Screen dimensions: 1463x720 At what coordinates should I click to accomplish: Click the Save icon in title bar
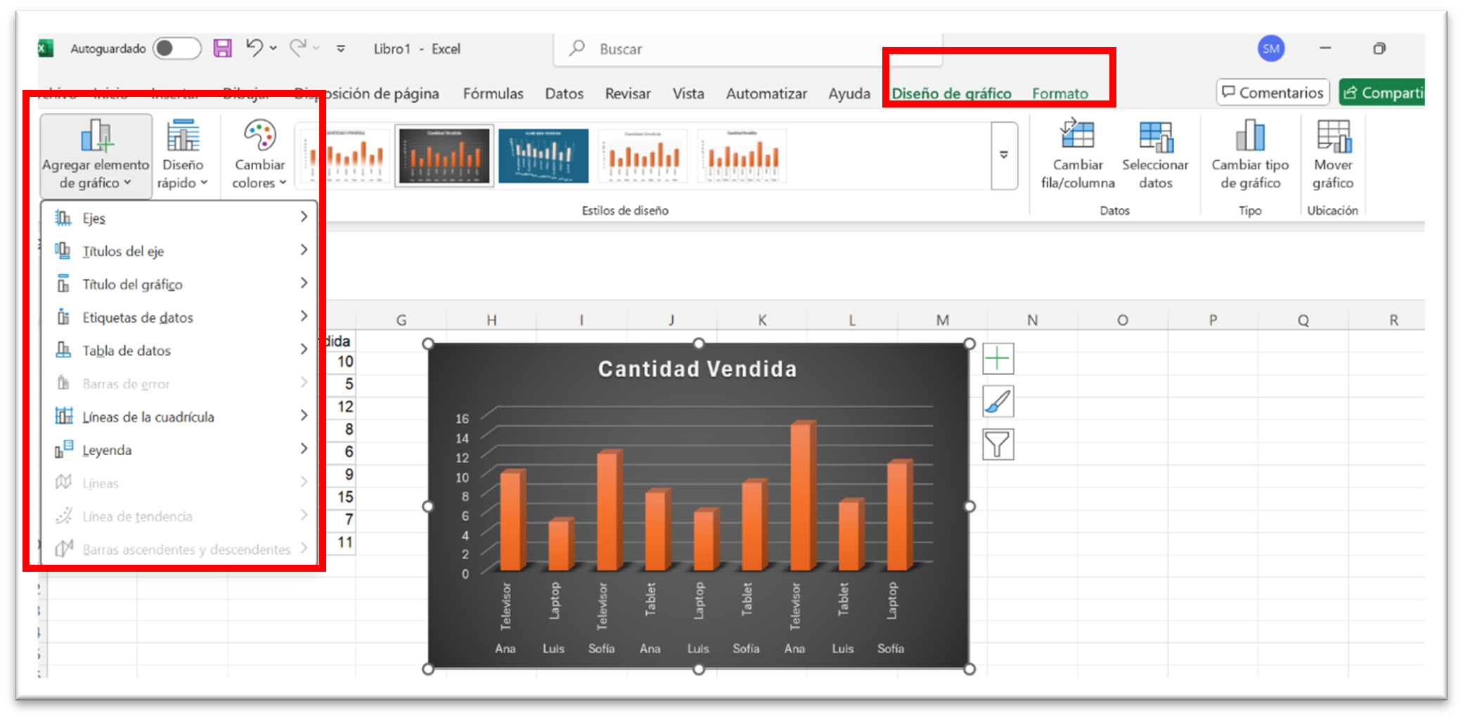point(223,48)
